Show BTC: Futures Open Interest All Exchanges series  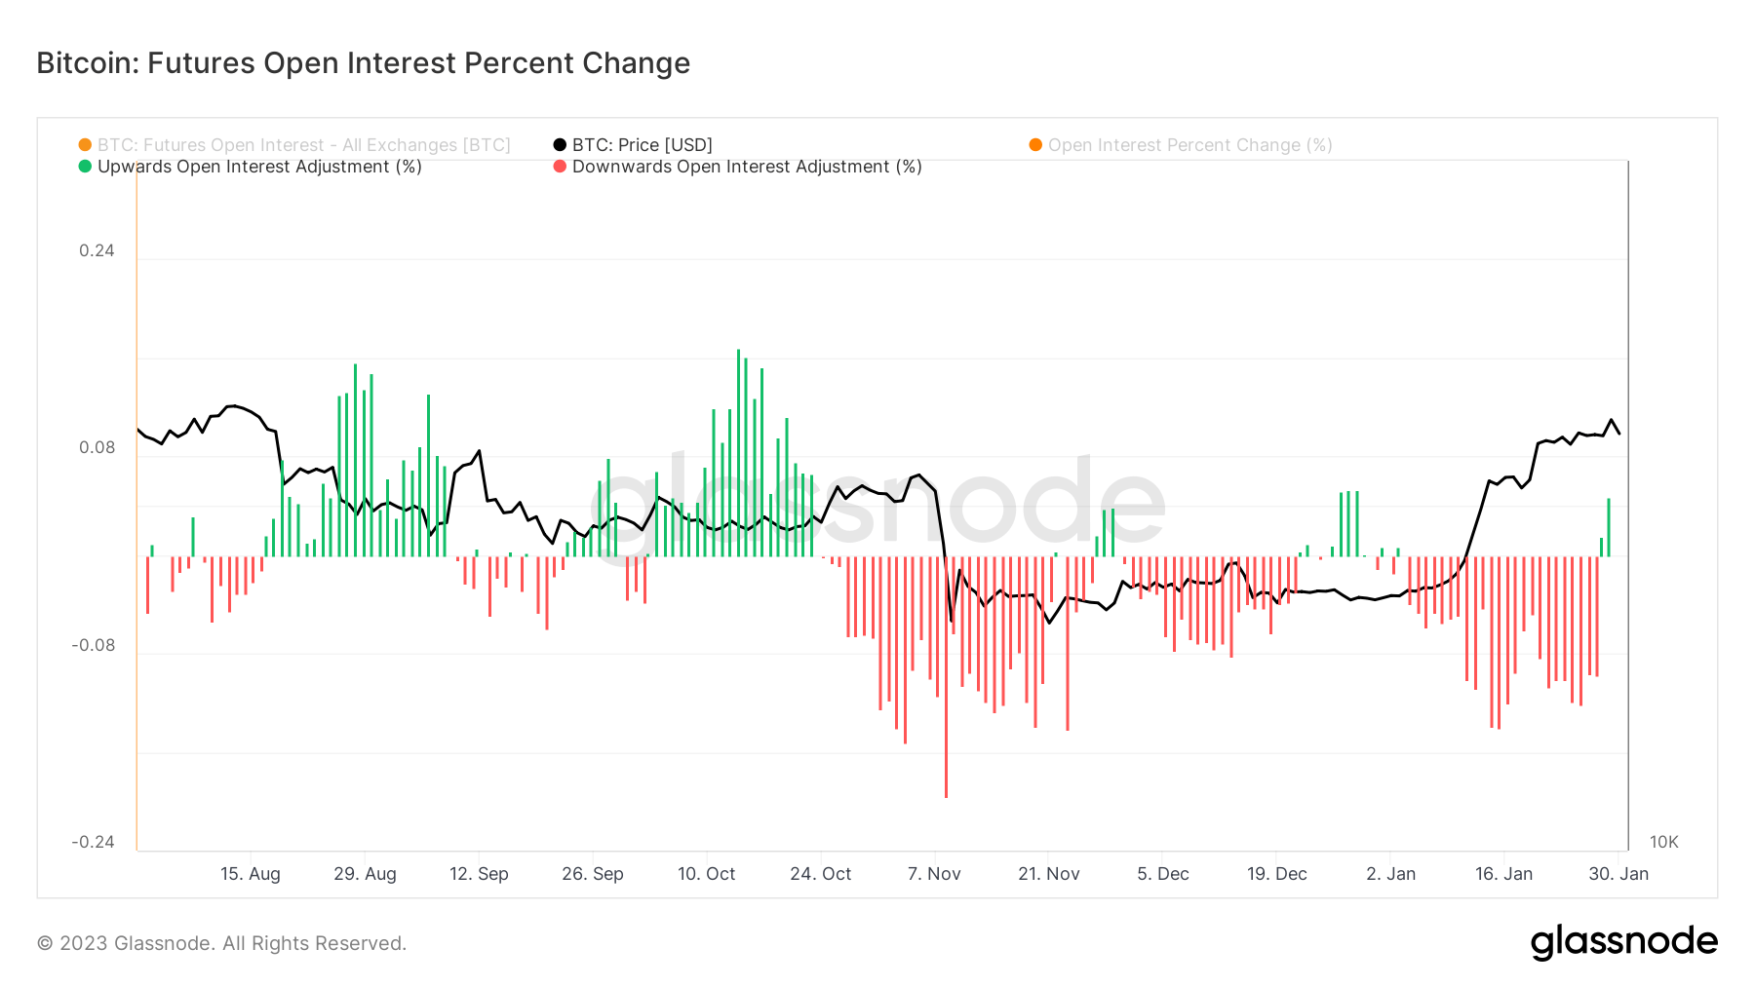coord(303,145)
